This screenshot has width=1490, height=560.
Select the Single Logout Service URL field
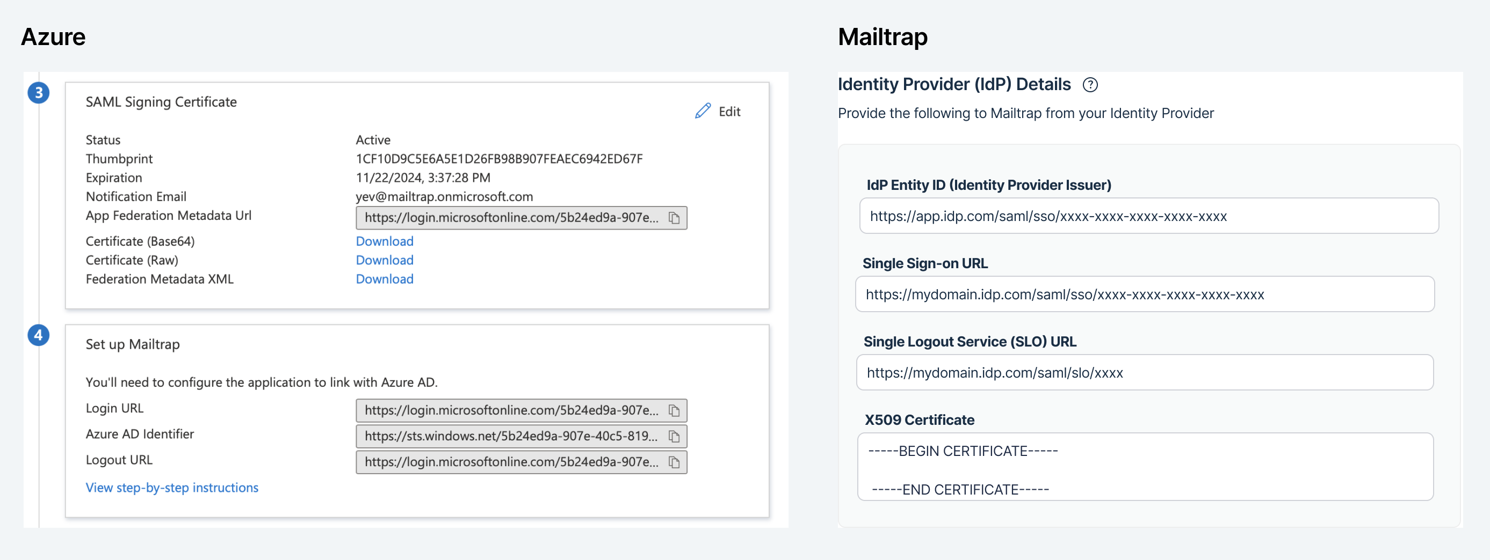(x=1144, y=373)
